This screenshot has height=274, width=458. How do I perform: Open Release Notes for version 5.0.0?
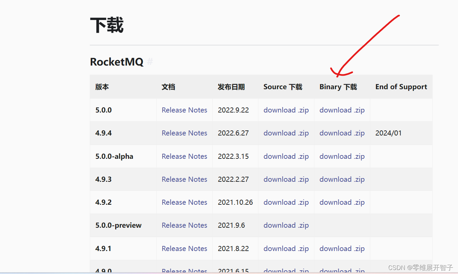pos(184,110)
